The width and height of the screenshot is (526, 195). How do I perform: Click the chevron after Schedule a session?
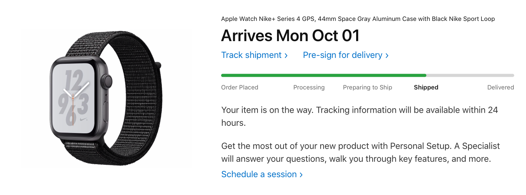(x=301, y=175)
